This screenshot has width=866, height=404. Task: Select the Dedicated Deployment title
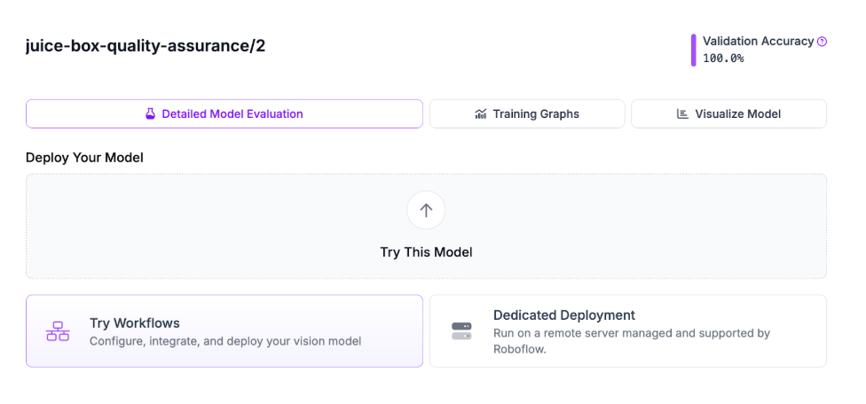tap(564, 315)
